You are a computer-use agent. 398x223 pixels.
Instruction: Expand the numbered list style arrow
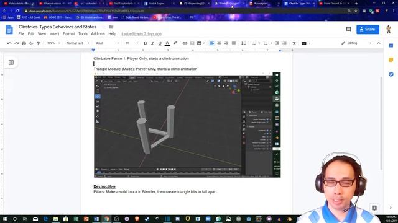pyautogui.click(x=259, y=43)
